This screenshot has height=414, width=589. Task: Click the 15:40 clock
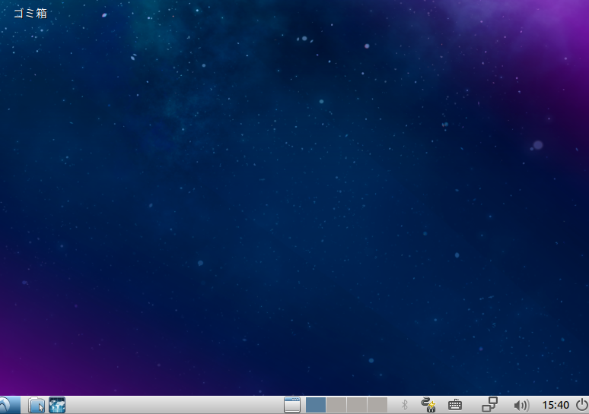[556, 405]
